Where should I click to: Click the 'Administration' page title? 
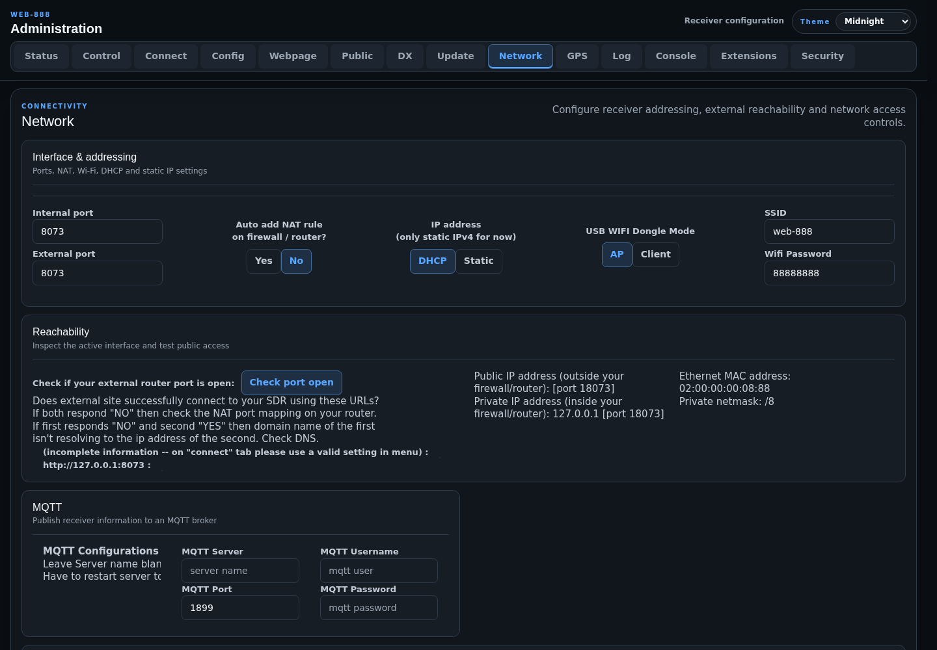pyautogui.click(x=56, y=29)
